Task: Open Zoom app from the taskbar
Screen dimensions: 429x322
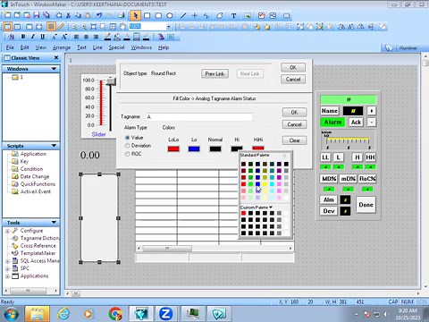Action: [x=165, y=313]
